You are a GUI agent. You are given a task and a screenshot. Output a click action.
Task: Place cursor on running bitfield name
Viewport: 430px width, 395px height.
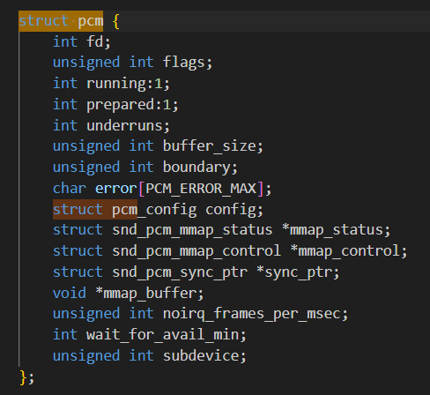pyautogui.click(x=116, y=84)
